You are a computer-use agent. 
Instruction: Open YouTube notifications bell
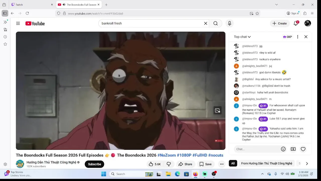coord(296,23)
